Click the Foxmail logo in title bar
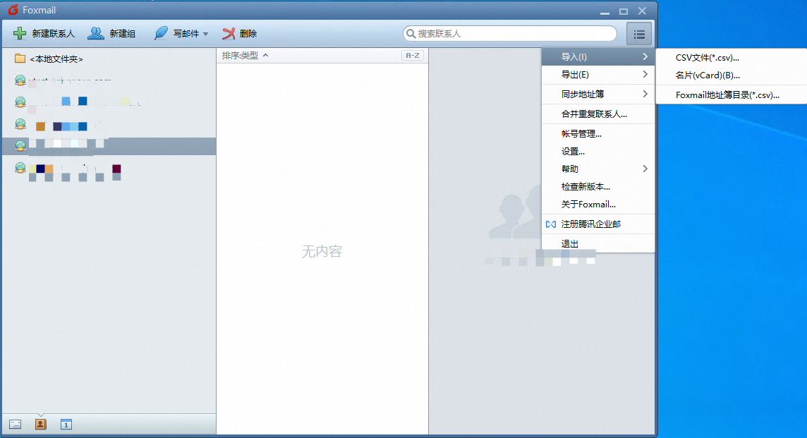 click(x=13, y=10)
